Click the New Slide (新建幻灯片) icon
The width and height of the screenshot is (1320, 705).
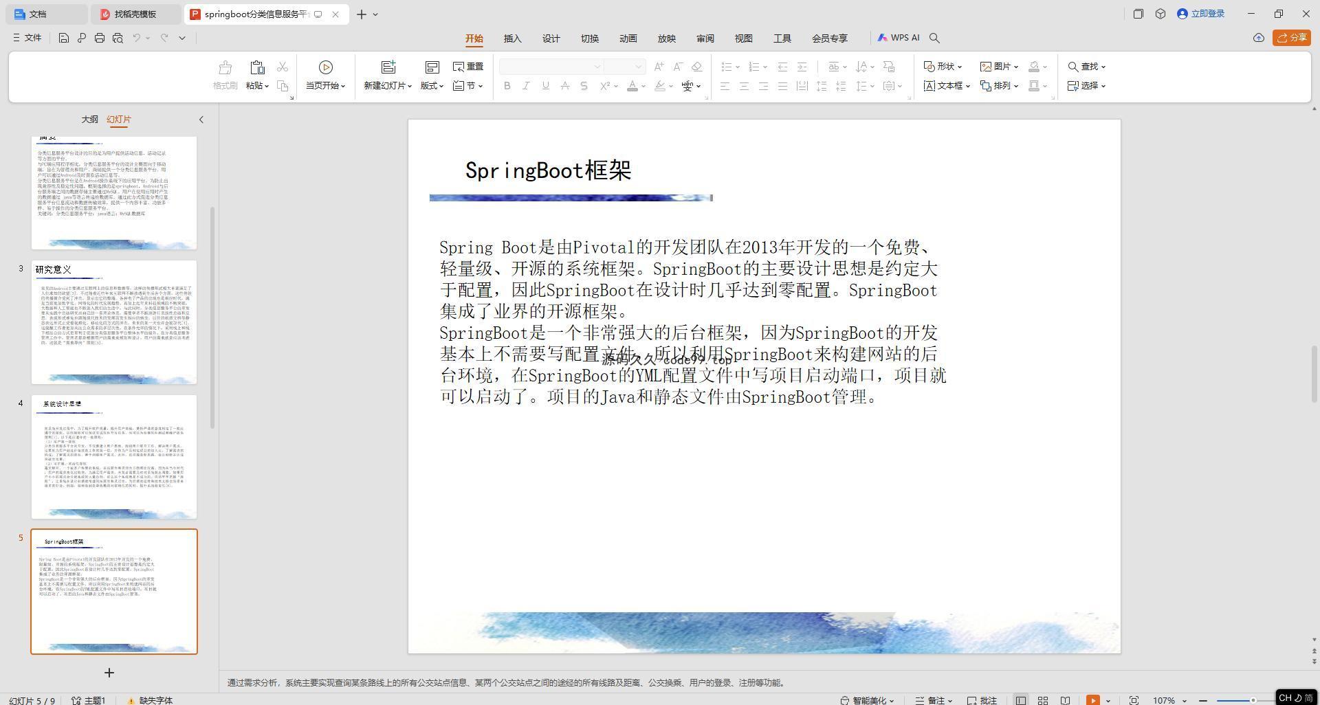388,67
